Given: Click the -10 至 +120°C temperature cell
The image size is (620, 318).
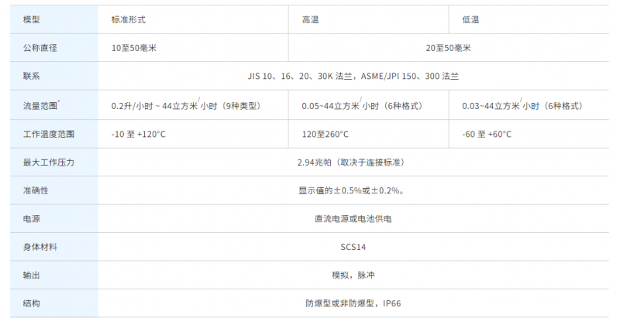Looking at the screenshot, I should 139,134.
